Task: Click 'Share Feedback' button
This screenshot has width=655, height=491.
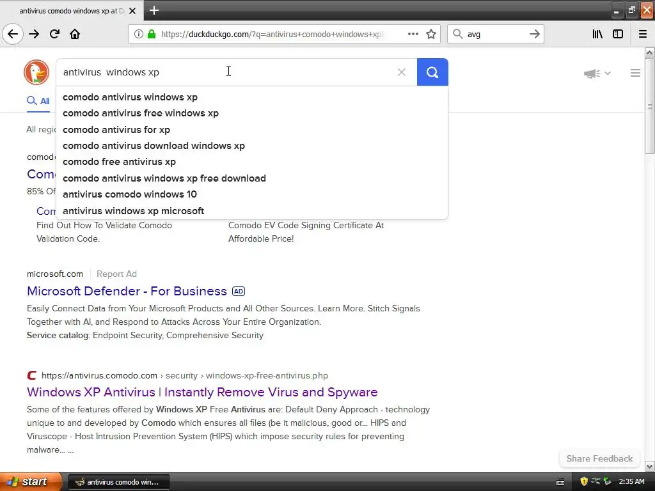Action: coord(599,458)
